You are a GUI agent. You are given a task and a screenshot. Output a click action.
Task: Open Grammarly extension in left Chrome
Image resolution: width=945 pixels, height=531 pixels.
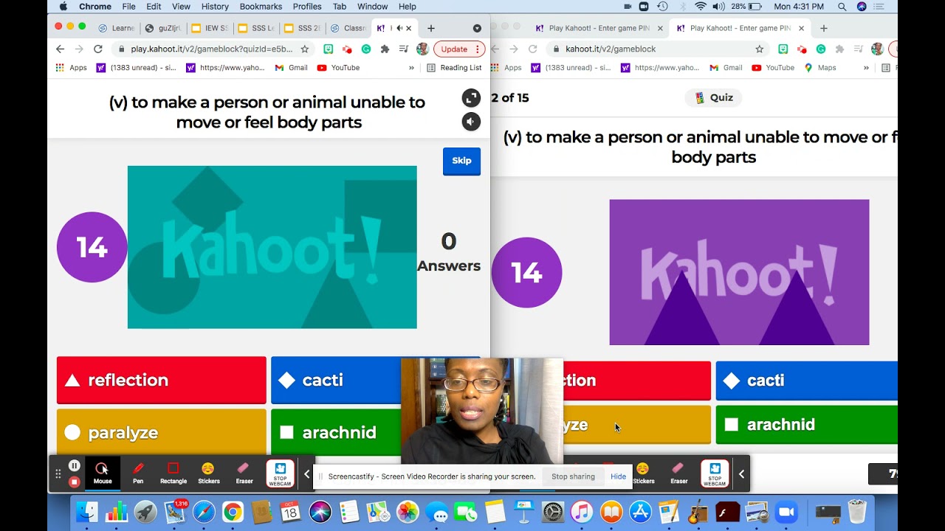pyautogui.click(x=366, y=49)
